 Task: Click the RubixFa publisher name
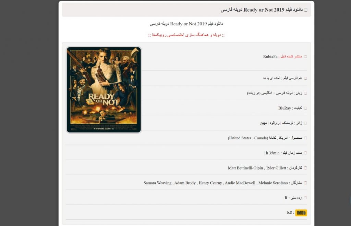270,56
